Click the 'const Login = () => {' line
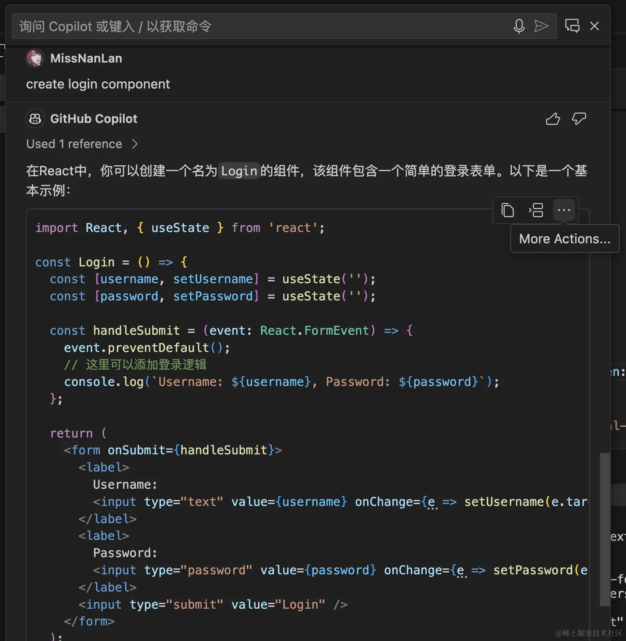 (x=111, y=262)
